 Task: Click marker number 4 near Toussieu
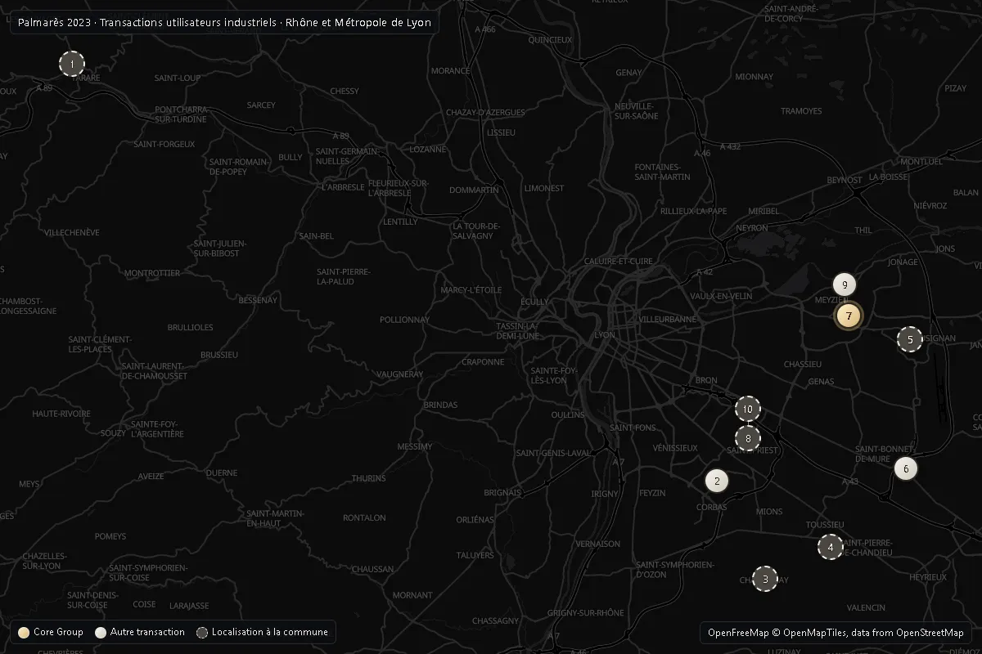pyautogui.click(x=831, y=547)
